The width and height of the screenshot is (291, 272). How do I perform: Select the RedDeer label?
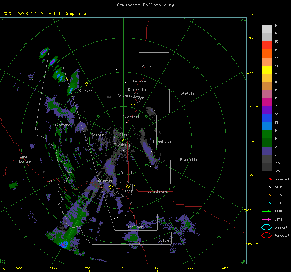point(137,98)
